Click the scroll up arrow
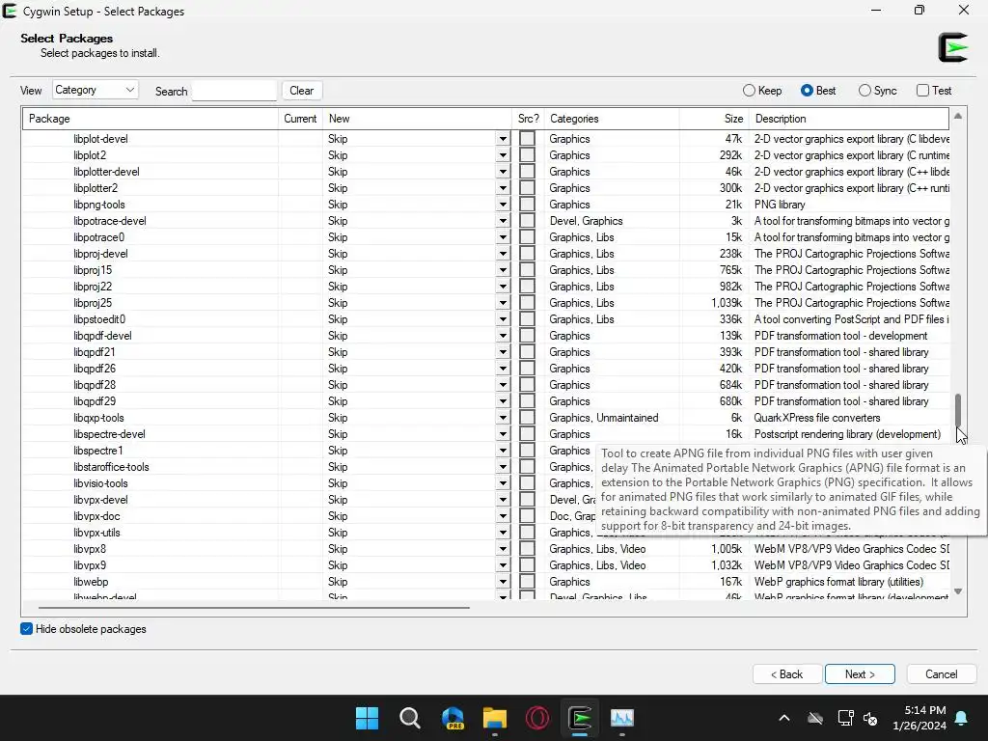The image size is (988, 741). (x=958, y=116)
